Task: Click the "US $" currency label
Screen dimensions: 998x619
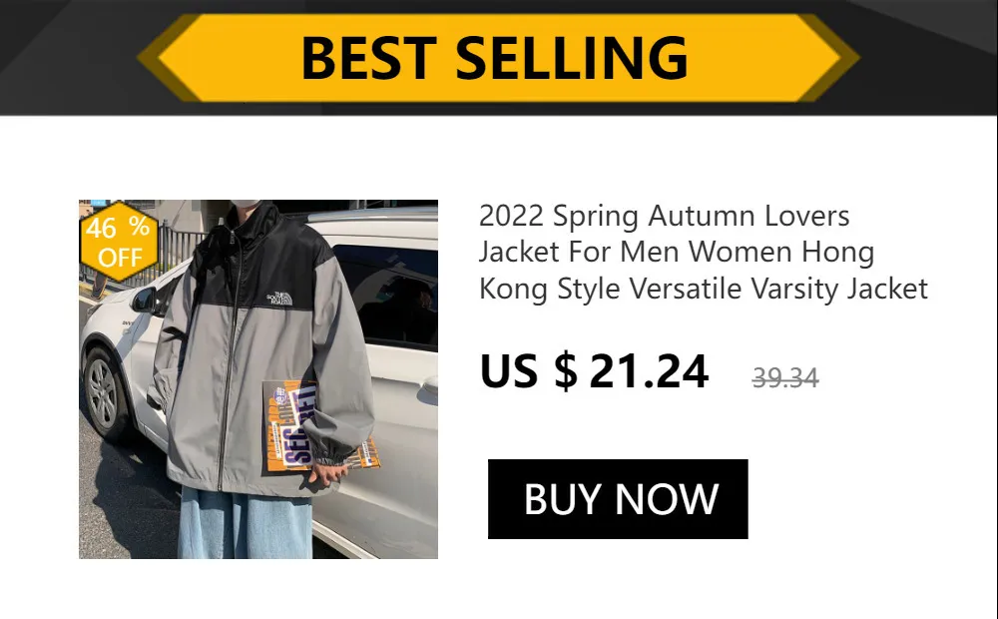Action: (x=528, y=370)
